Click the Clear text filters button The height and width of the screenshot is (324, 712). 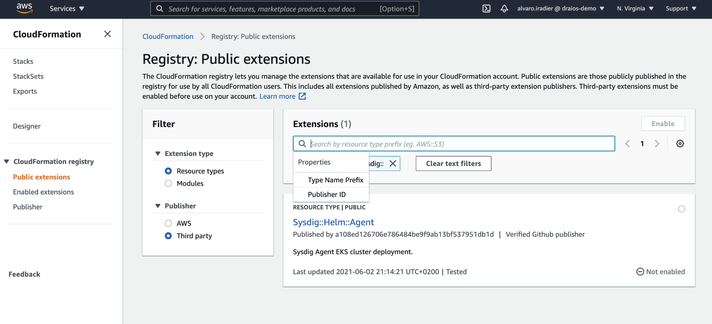[x=453, y=163]
